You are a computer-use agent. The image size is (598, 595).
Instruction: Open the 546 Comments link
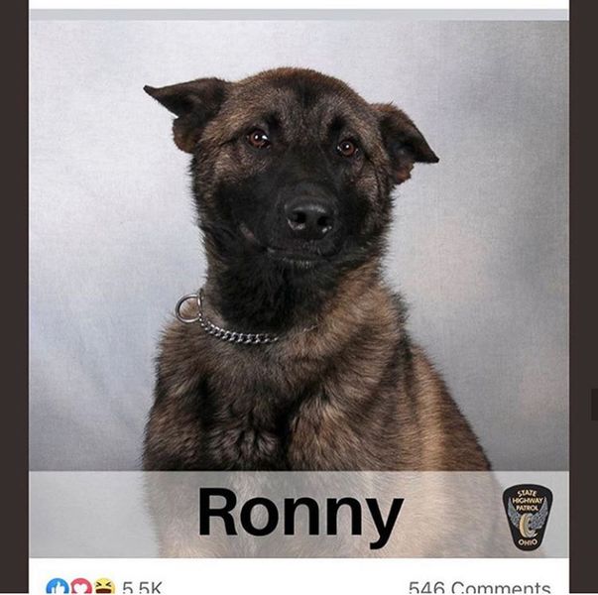[479, 588]
